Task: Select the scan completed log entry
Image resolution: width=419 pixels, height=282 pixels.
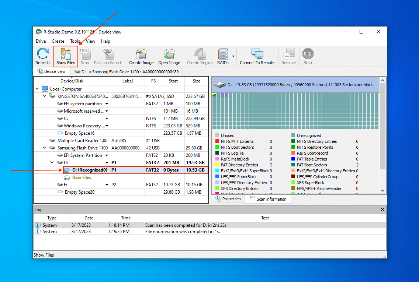Action: pyautogui.click(x=210, y=225)
